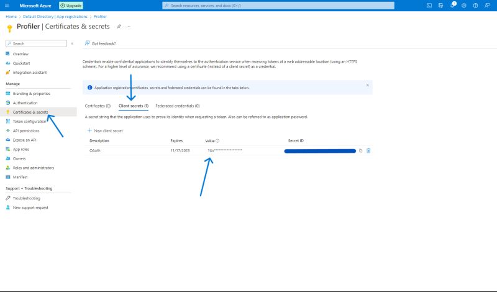Viewport: 497px width, 292px height.
Task: Click the masked secret value
Action: (225, 150)
